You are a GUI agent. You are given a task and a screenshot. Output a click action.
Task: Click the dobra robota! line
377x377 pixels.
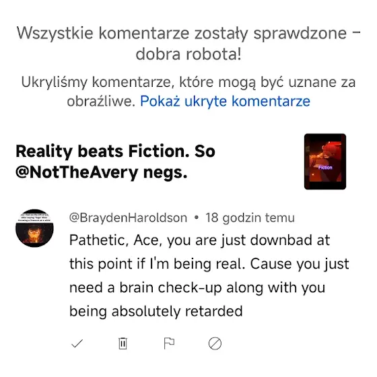[188, 54]
